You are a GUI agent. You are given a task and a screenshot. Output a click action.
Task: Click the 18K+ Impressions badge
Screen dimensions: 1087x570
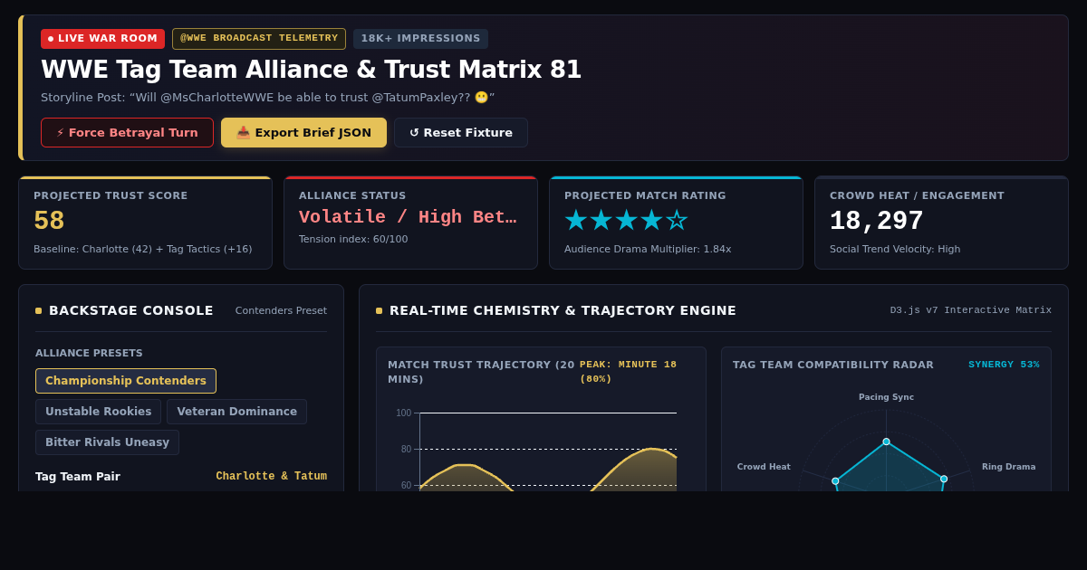421,38
